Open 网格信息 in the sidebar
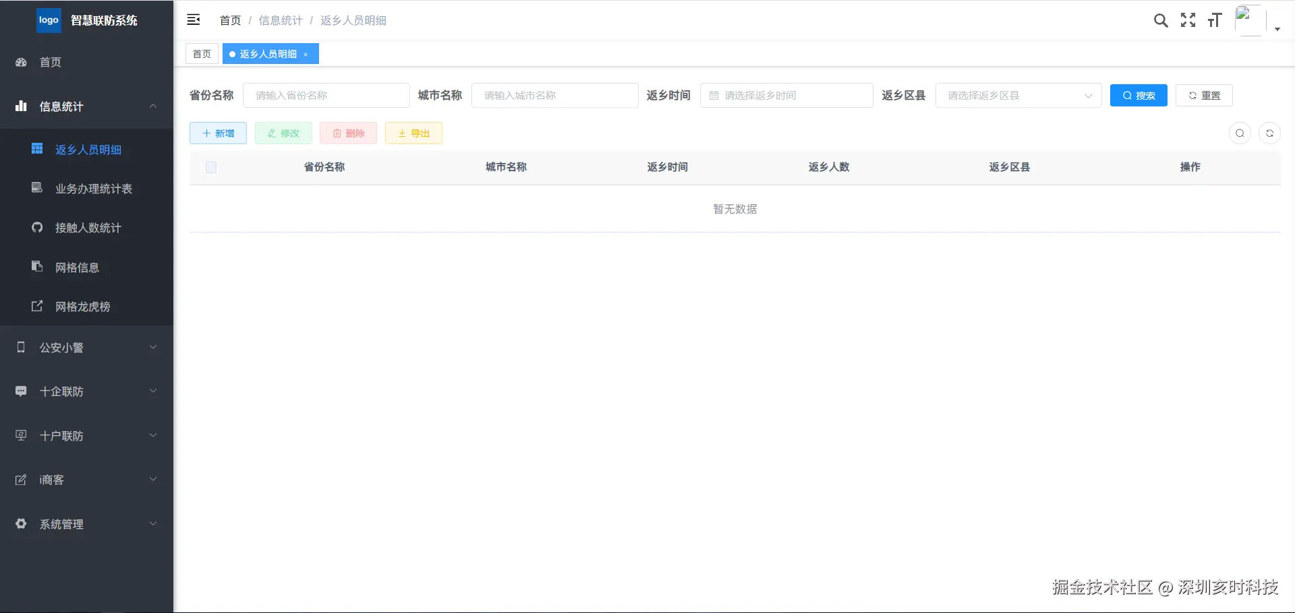Image resolution: width=1295 pixels, height=613 pixels. 86,267
